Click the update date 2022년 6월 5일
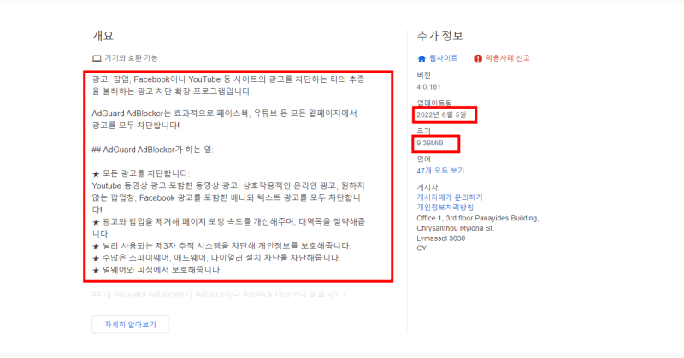The image size is (684, 358). tap(441, 115)
